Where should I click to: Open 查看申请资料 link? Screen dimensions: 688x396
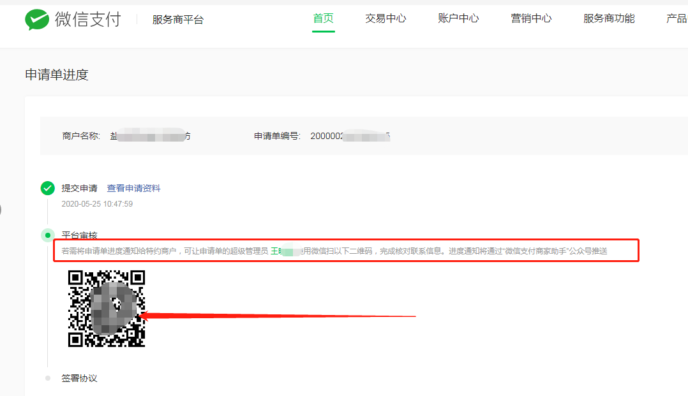(134, 188)
